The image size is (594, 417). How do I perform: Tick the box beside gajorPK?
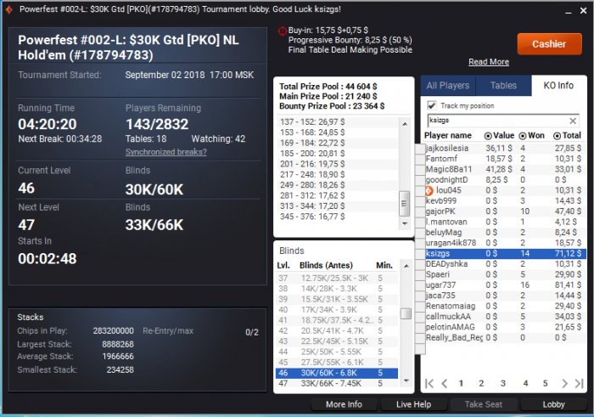click(420, 211)
